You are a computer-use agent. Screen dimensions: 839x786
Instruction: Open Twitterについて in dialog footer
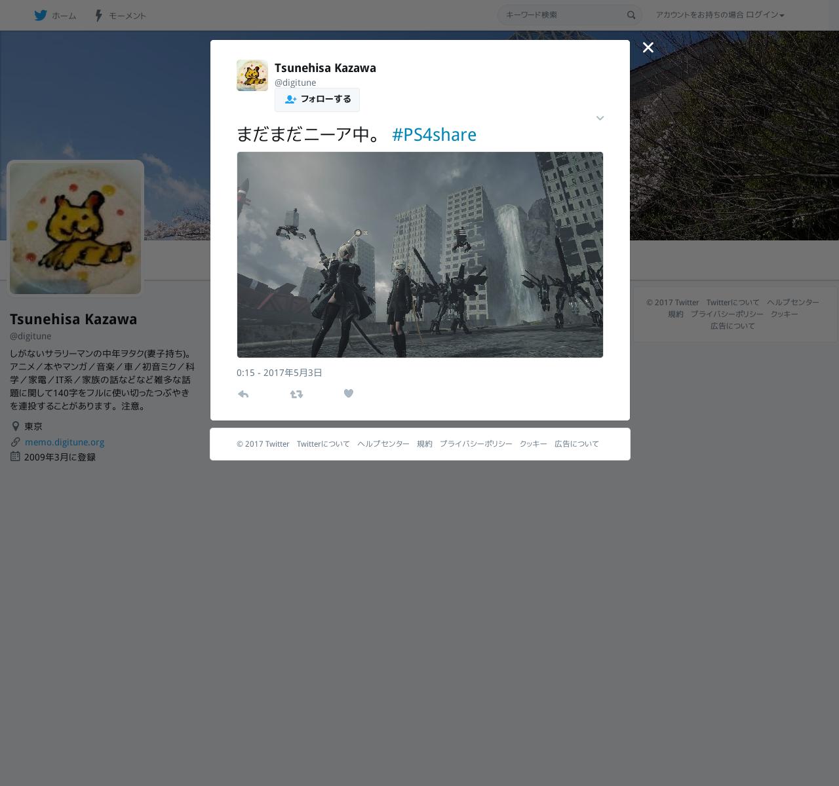point(323,443)
